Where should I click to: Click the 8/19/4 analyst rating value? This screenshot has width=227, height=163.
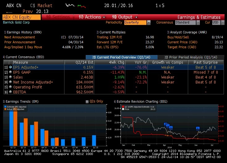point(217,37)
